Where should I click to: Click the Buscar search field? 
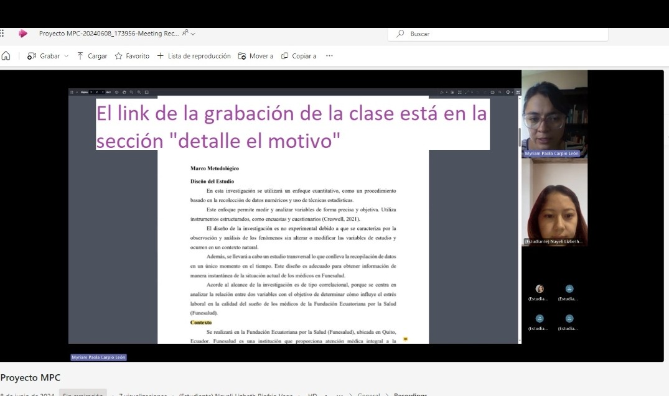coord(504,34)
